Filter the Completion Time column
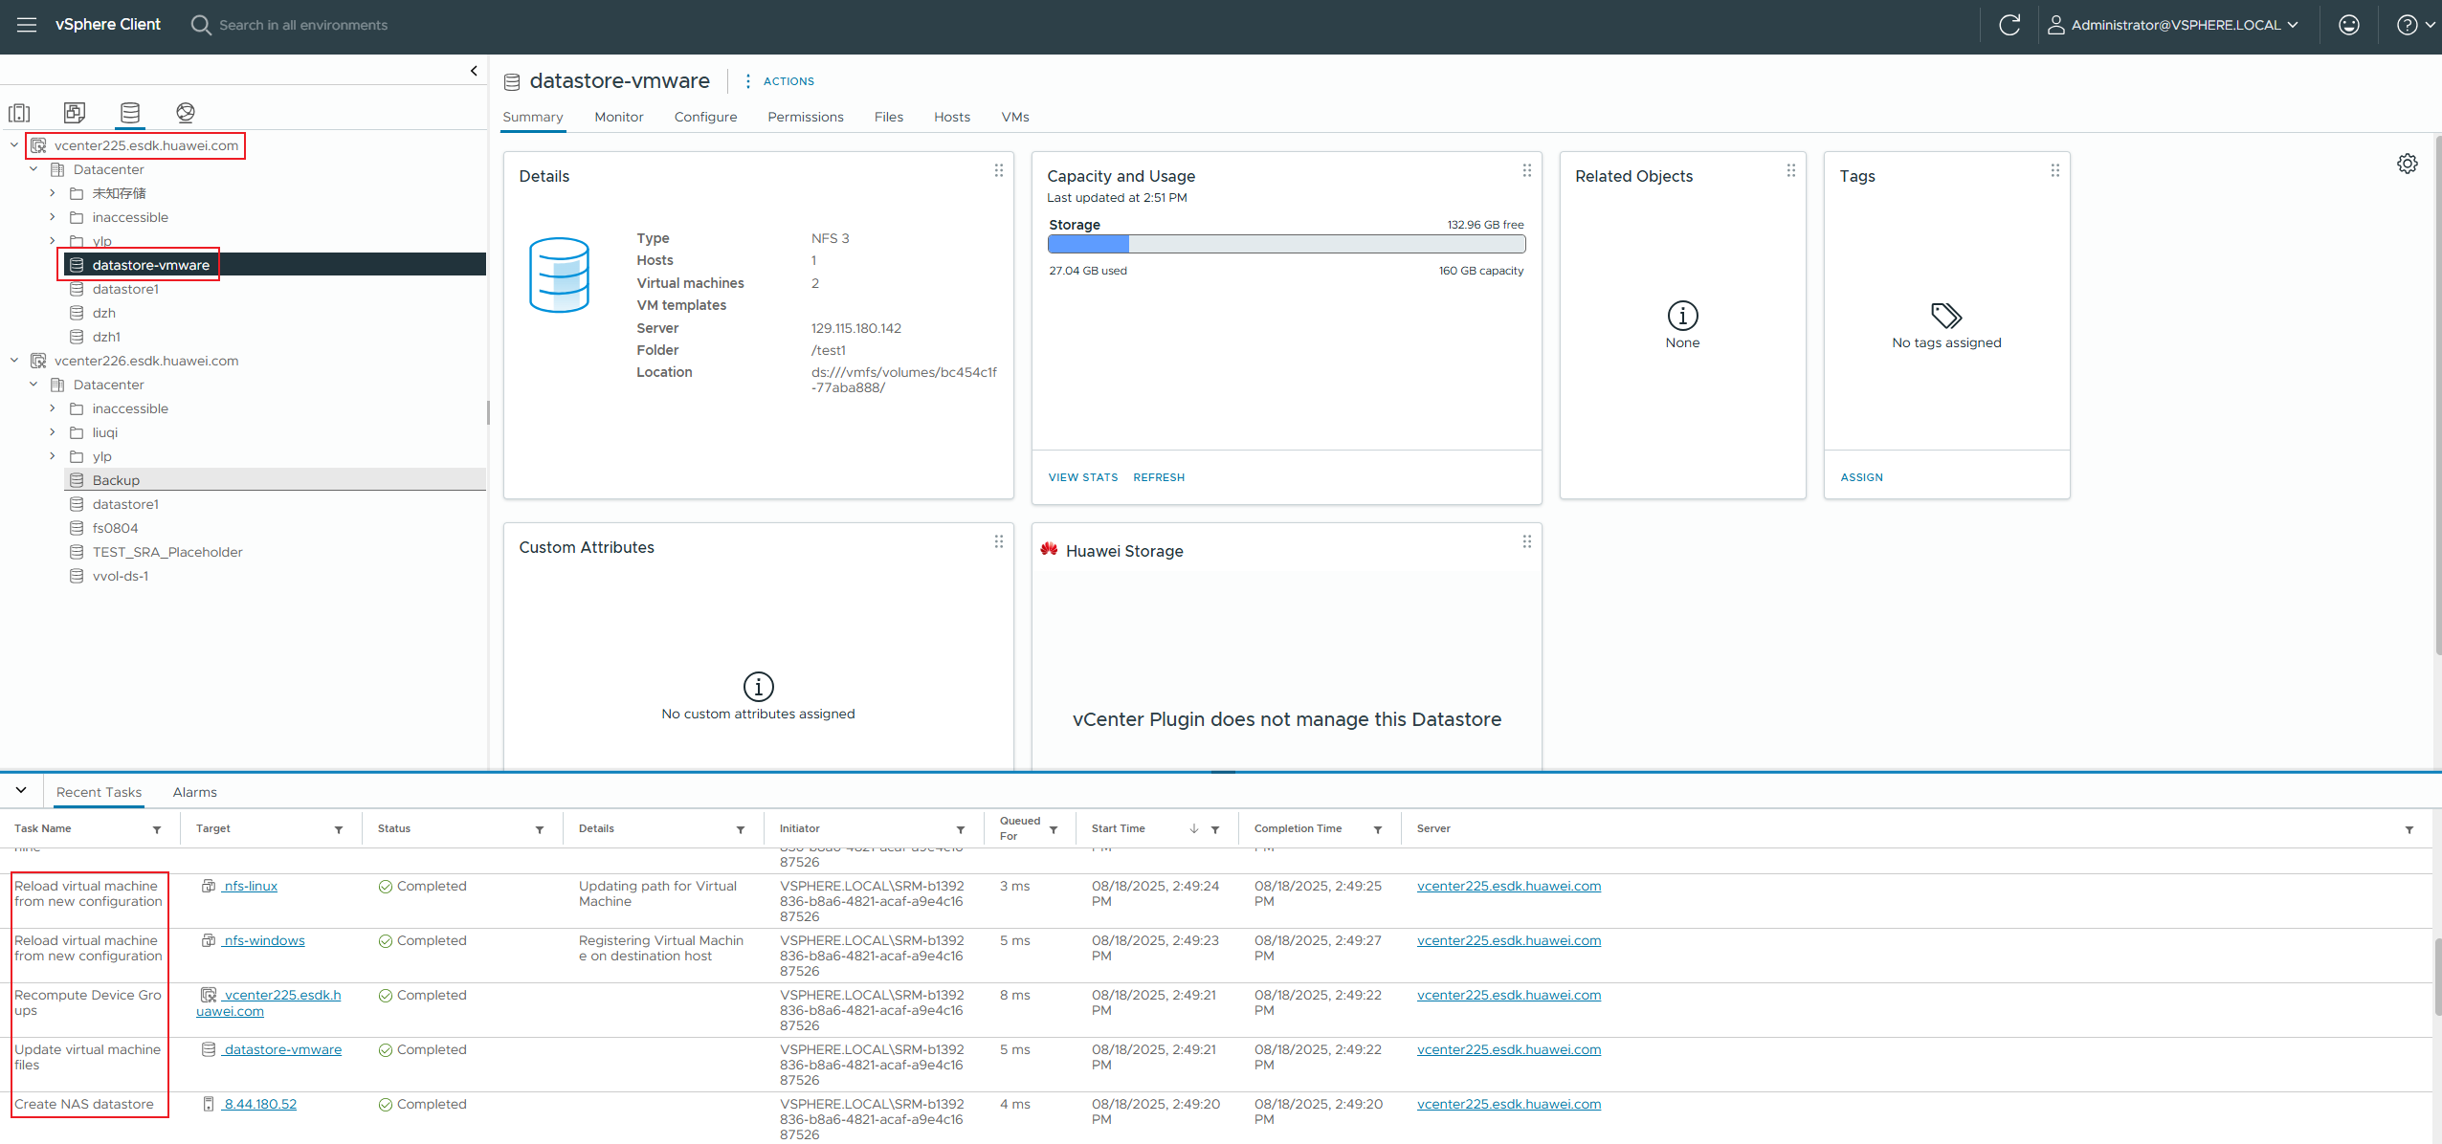The width and height of the screenshot is (2442, 1144). coord(1378,829)
